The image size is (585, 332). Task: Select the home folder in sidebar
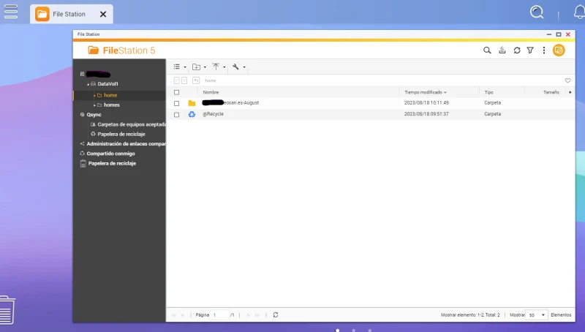click(x=110, y=95)
